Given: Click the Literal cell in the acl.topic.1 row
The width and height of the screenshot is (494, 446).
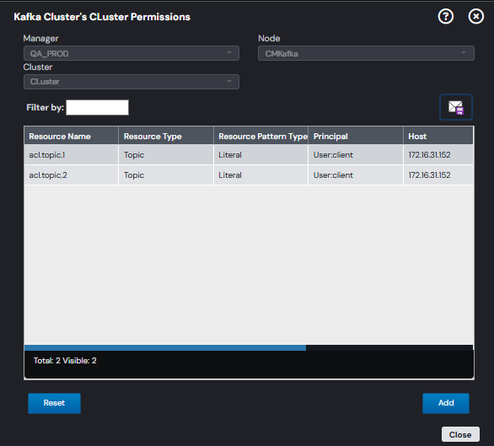Looking at the screenshot, I should (260, 155).
